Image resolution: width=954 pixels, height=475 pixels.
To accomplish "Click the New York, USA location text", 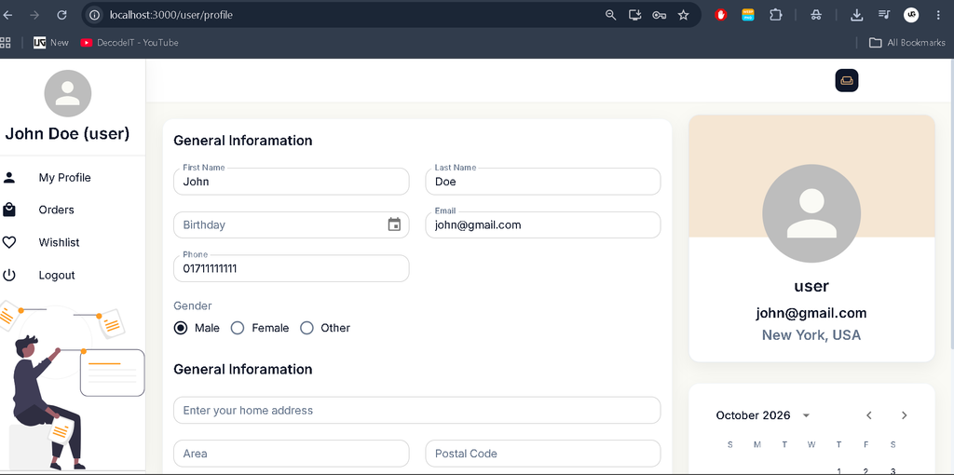I will [x=811, y=335].
